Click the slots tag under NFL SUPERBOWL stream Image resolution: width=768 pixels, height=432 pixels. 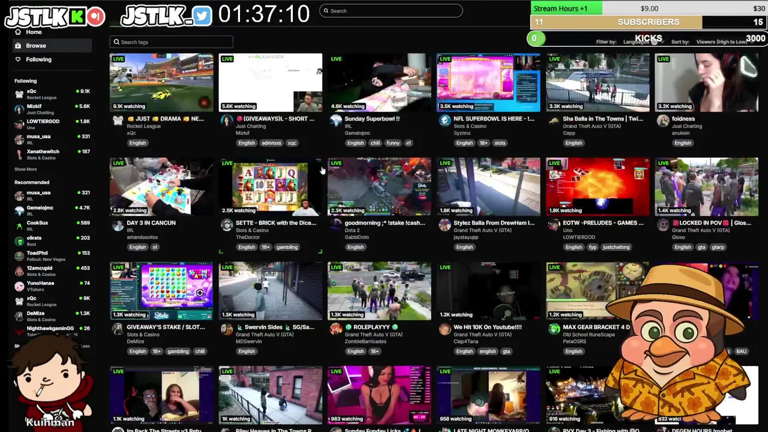click(500, 143)
